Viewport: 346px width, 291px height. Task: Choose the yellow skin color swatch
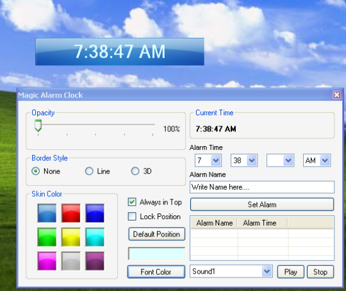[x=71, y=237]
